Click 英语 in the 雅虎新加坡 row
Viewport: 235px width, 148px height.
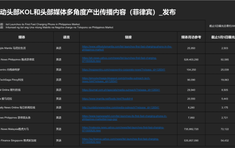pyautogui.click(x=59, y=141)
